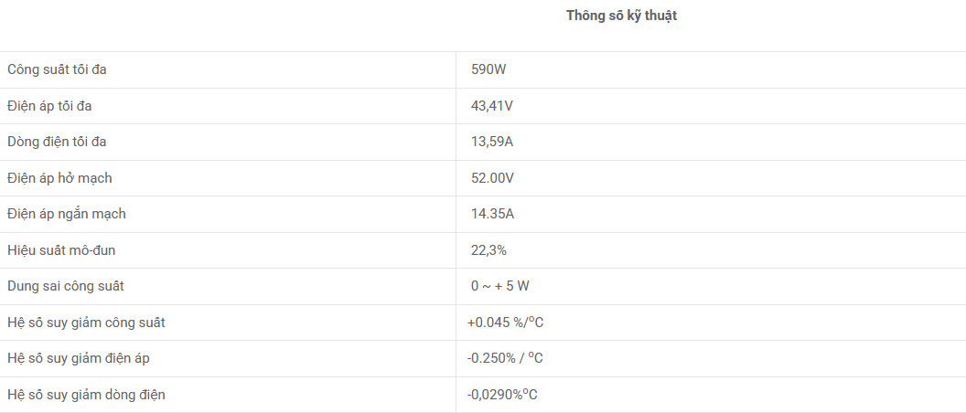Click the "0 ~ + 5 W" tolerance value

499,286
